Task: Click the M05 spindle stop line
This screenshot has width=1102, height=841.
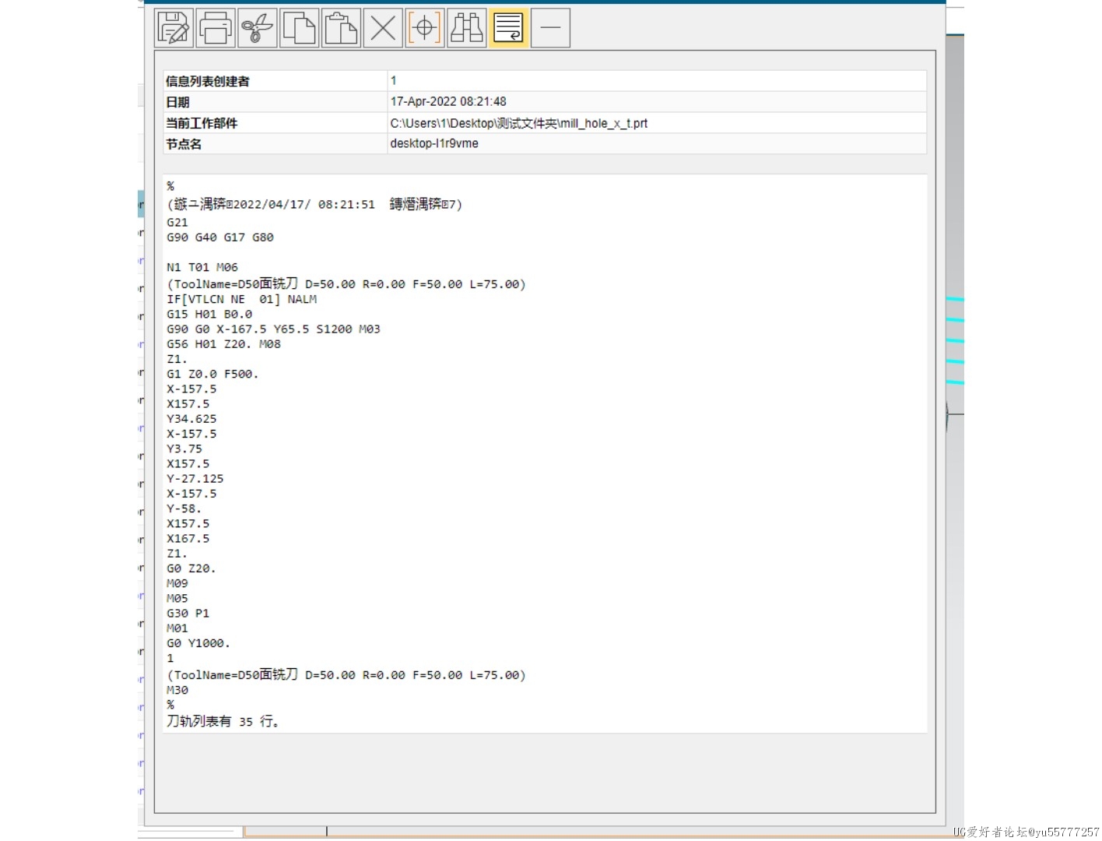Action: 177,599
